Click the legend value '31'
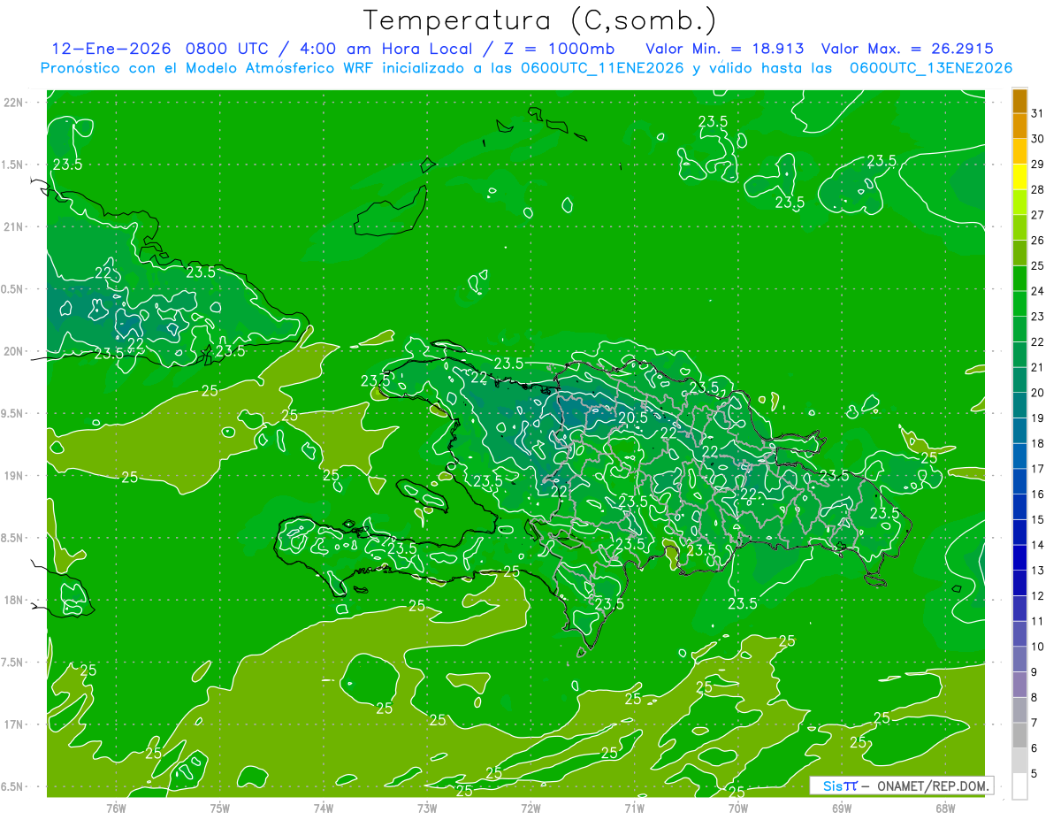Viewport: 1061px width, 820px height. [1038, 112]
